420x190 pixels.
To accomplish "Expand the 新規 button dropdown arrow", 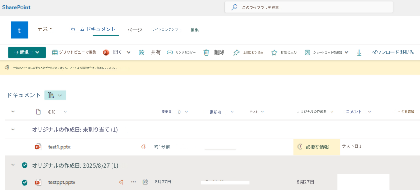I will click(x=37, y=53).
